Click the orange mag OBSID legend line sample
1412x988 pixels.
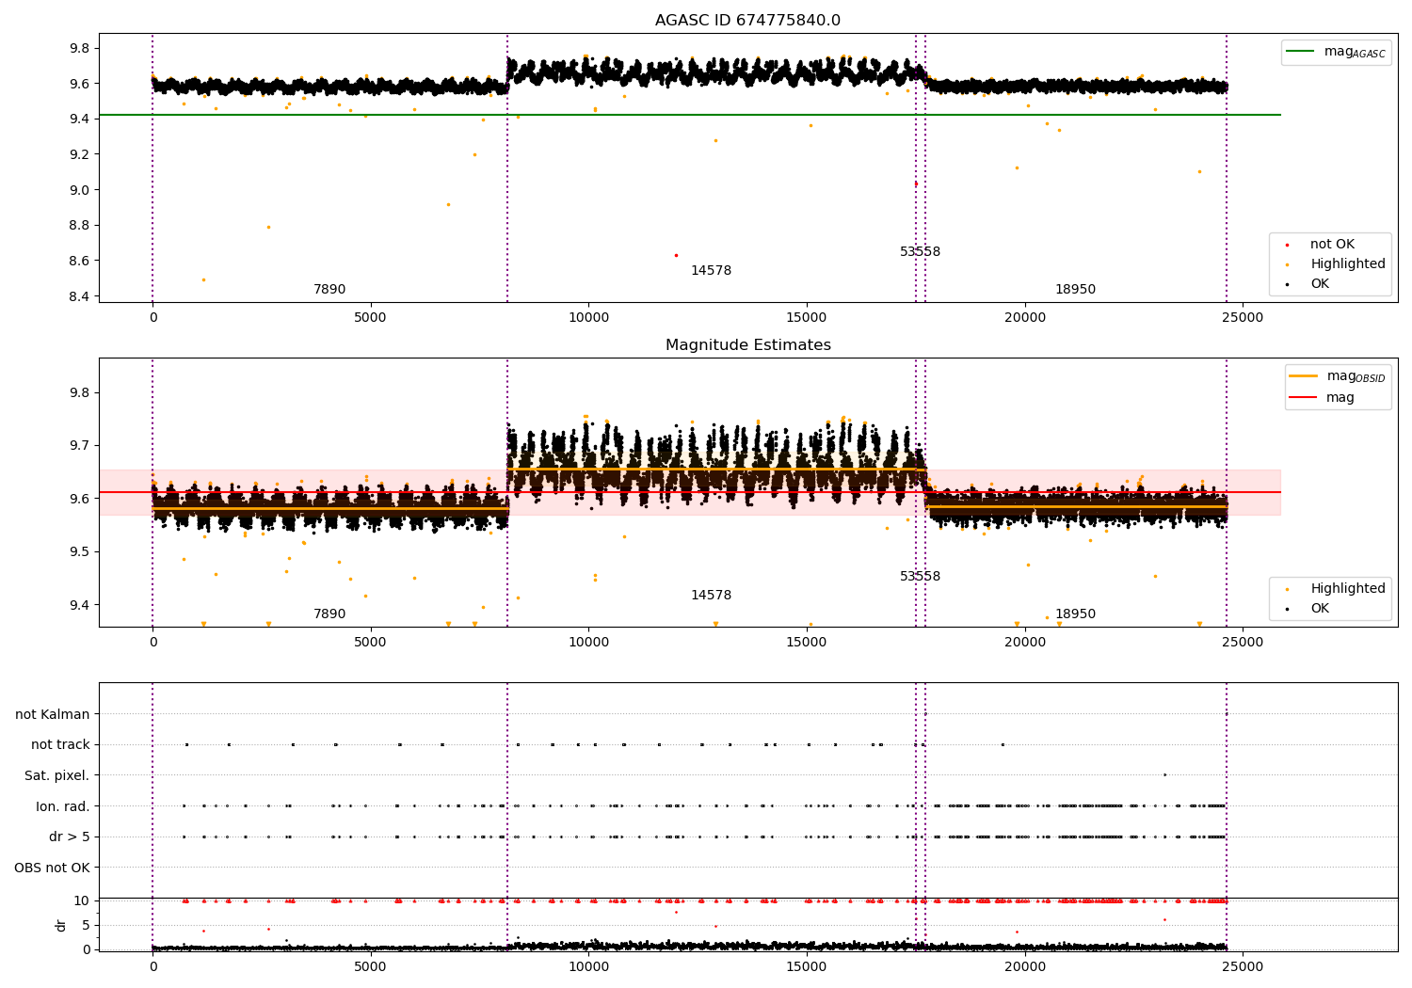click(1304, 376)
